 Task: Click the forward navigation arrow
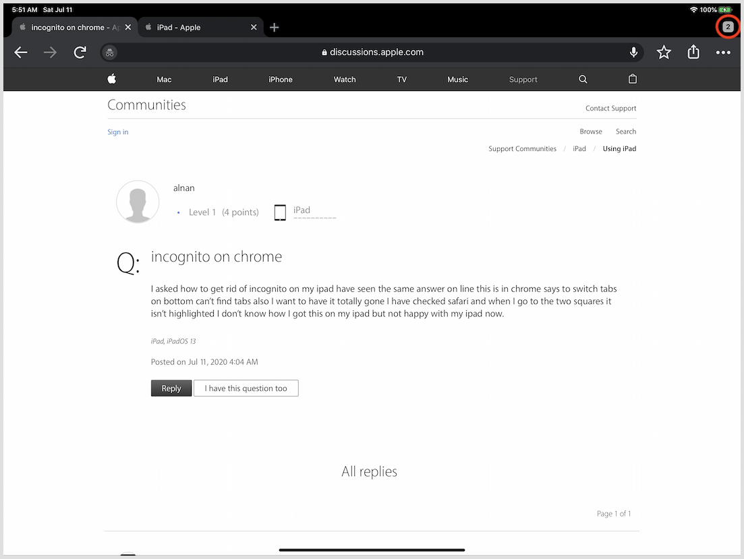(x=51, y=52)
